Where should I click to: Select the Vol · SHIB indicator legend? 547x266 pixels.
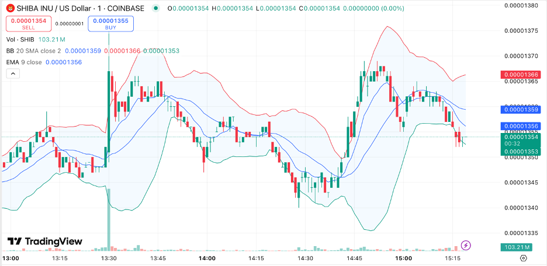pos(20,39)
